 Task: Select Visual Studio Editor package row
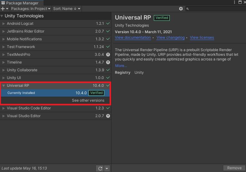coord(55,116)
